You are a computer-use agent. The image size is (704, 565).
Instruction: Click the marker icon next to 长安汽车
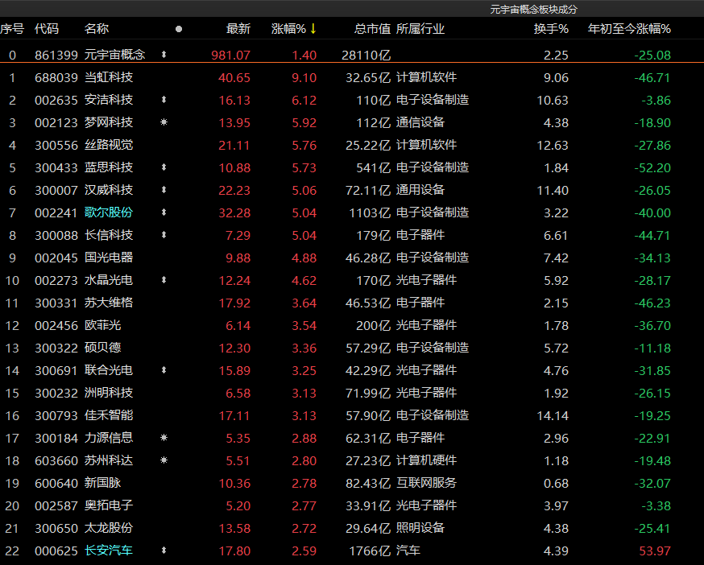click(x=164, y=551)
